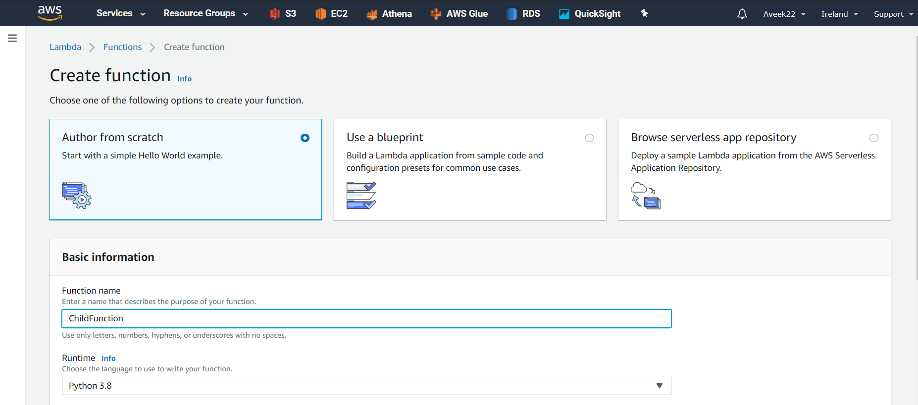The height and width of the screenshot is (405, 918).
Task: Select Browse serverless app repository option
Action: 874,138
